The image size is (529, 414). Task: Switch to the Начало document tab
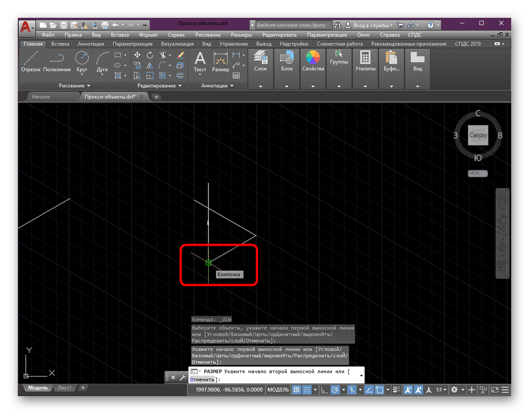[41, 96]
